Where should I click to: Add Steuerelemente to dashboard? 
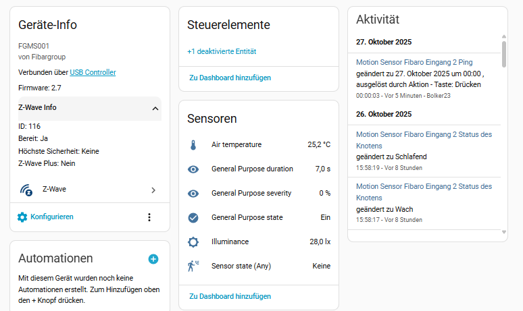[230, 78]
